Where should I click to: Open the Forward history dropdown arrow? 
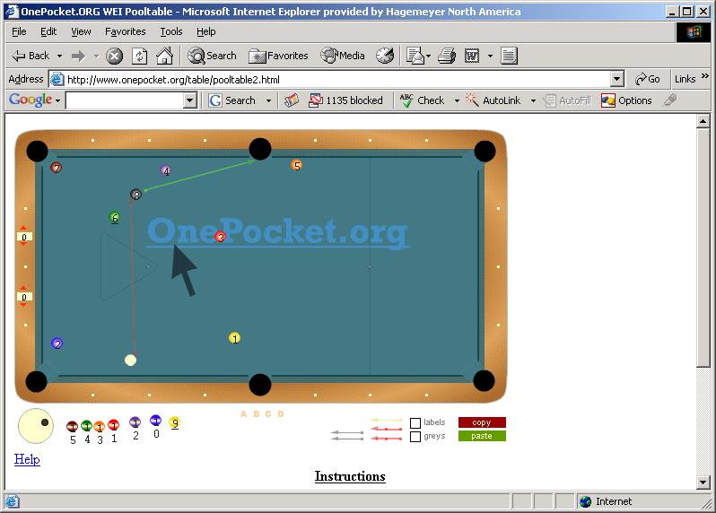[96, 57]
